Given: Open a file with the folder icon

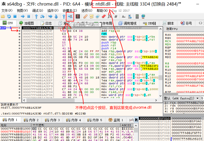Looking at the screenshot, I should point(3,16).
